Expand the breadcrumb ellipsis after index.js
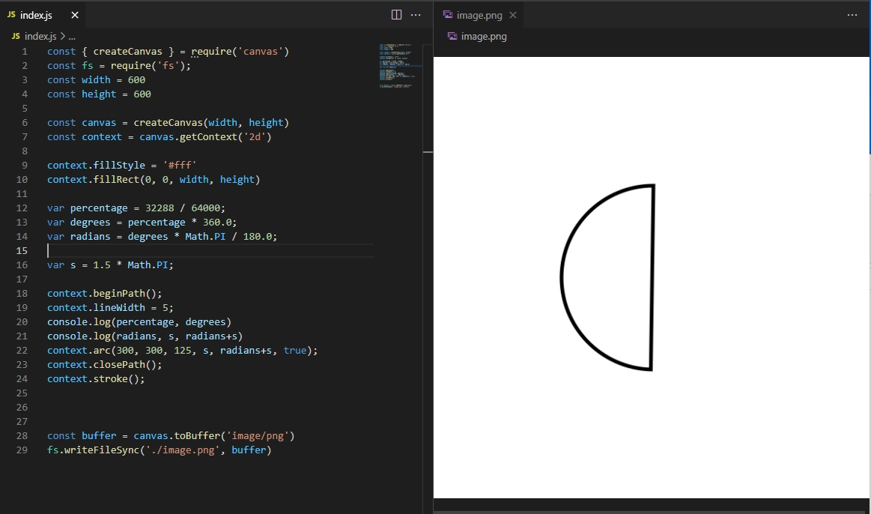 (x=72, y=36)
